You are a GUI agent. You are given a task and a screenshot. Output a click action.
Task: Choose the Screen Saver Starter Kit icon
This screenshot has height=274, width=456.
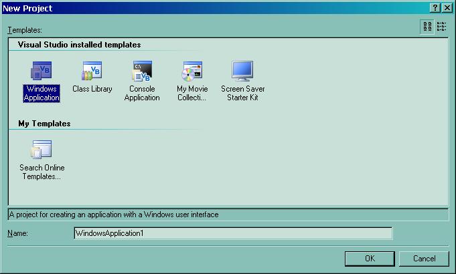pos(242,71)
